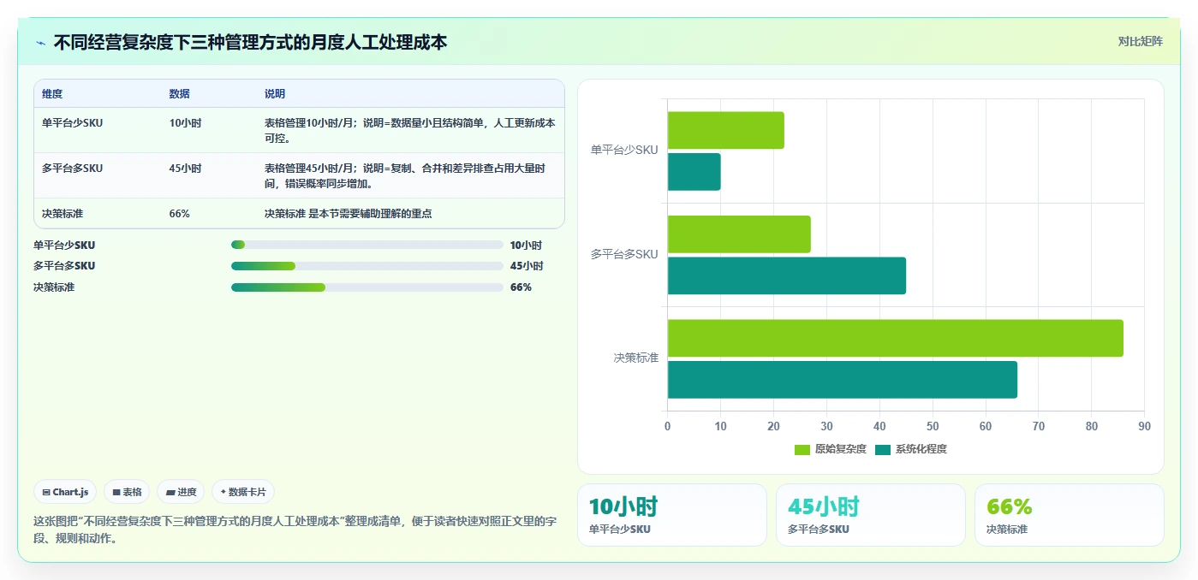1198x580 pixels.
Task: Click the 多平台多SKU table row cell
Action: [x=72, y=168]
